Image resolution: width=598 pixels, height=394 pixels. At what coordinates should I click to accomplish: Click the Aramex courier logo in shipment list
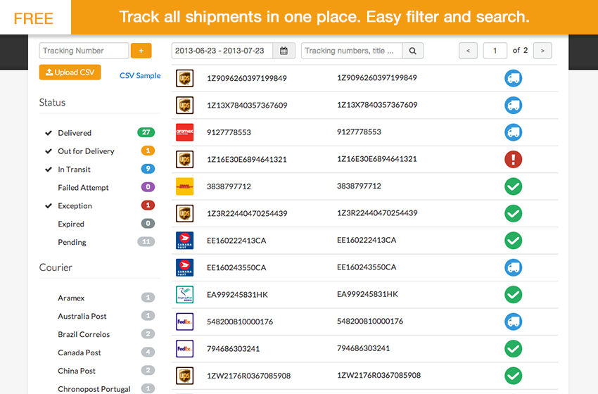pyautogui.click(x=184, y=132)
